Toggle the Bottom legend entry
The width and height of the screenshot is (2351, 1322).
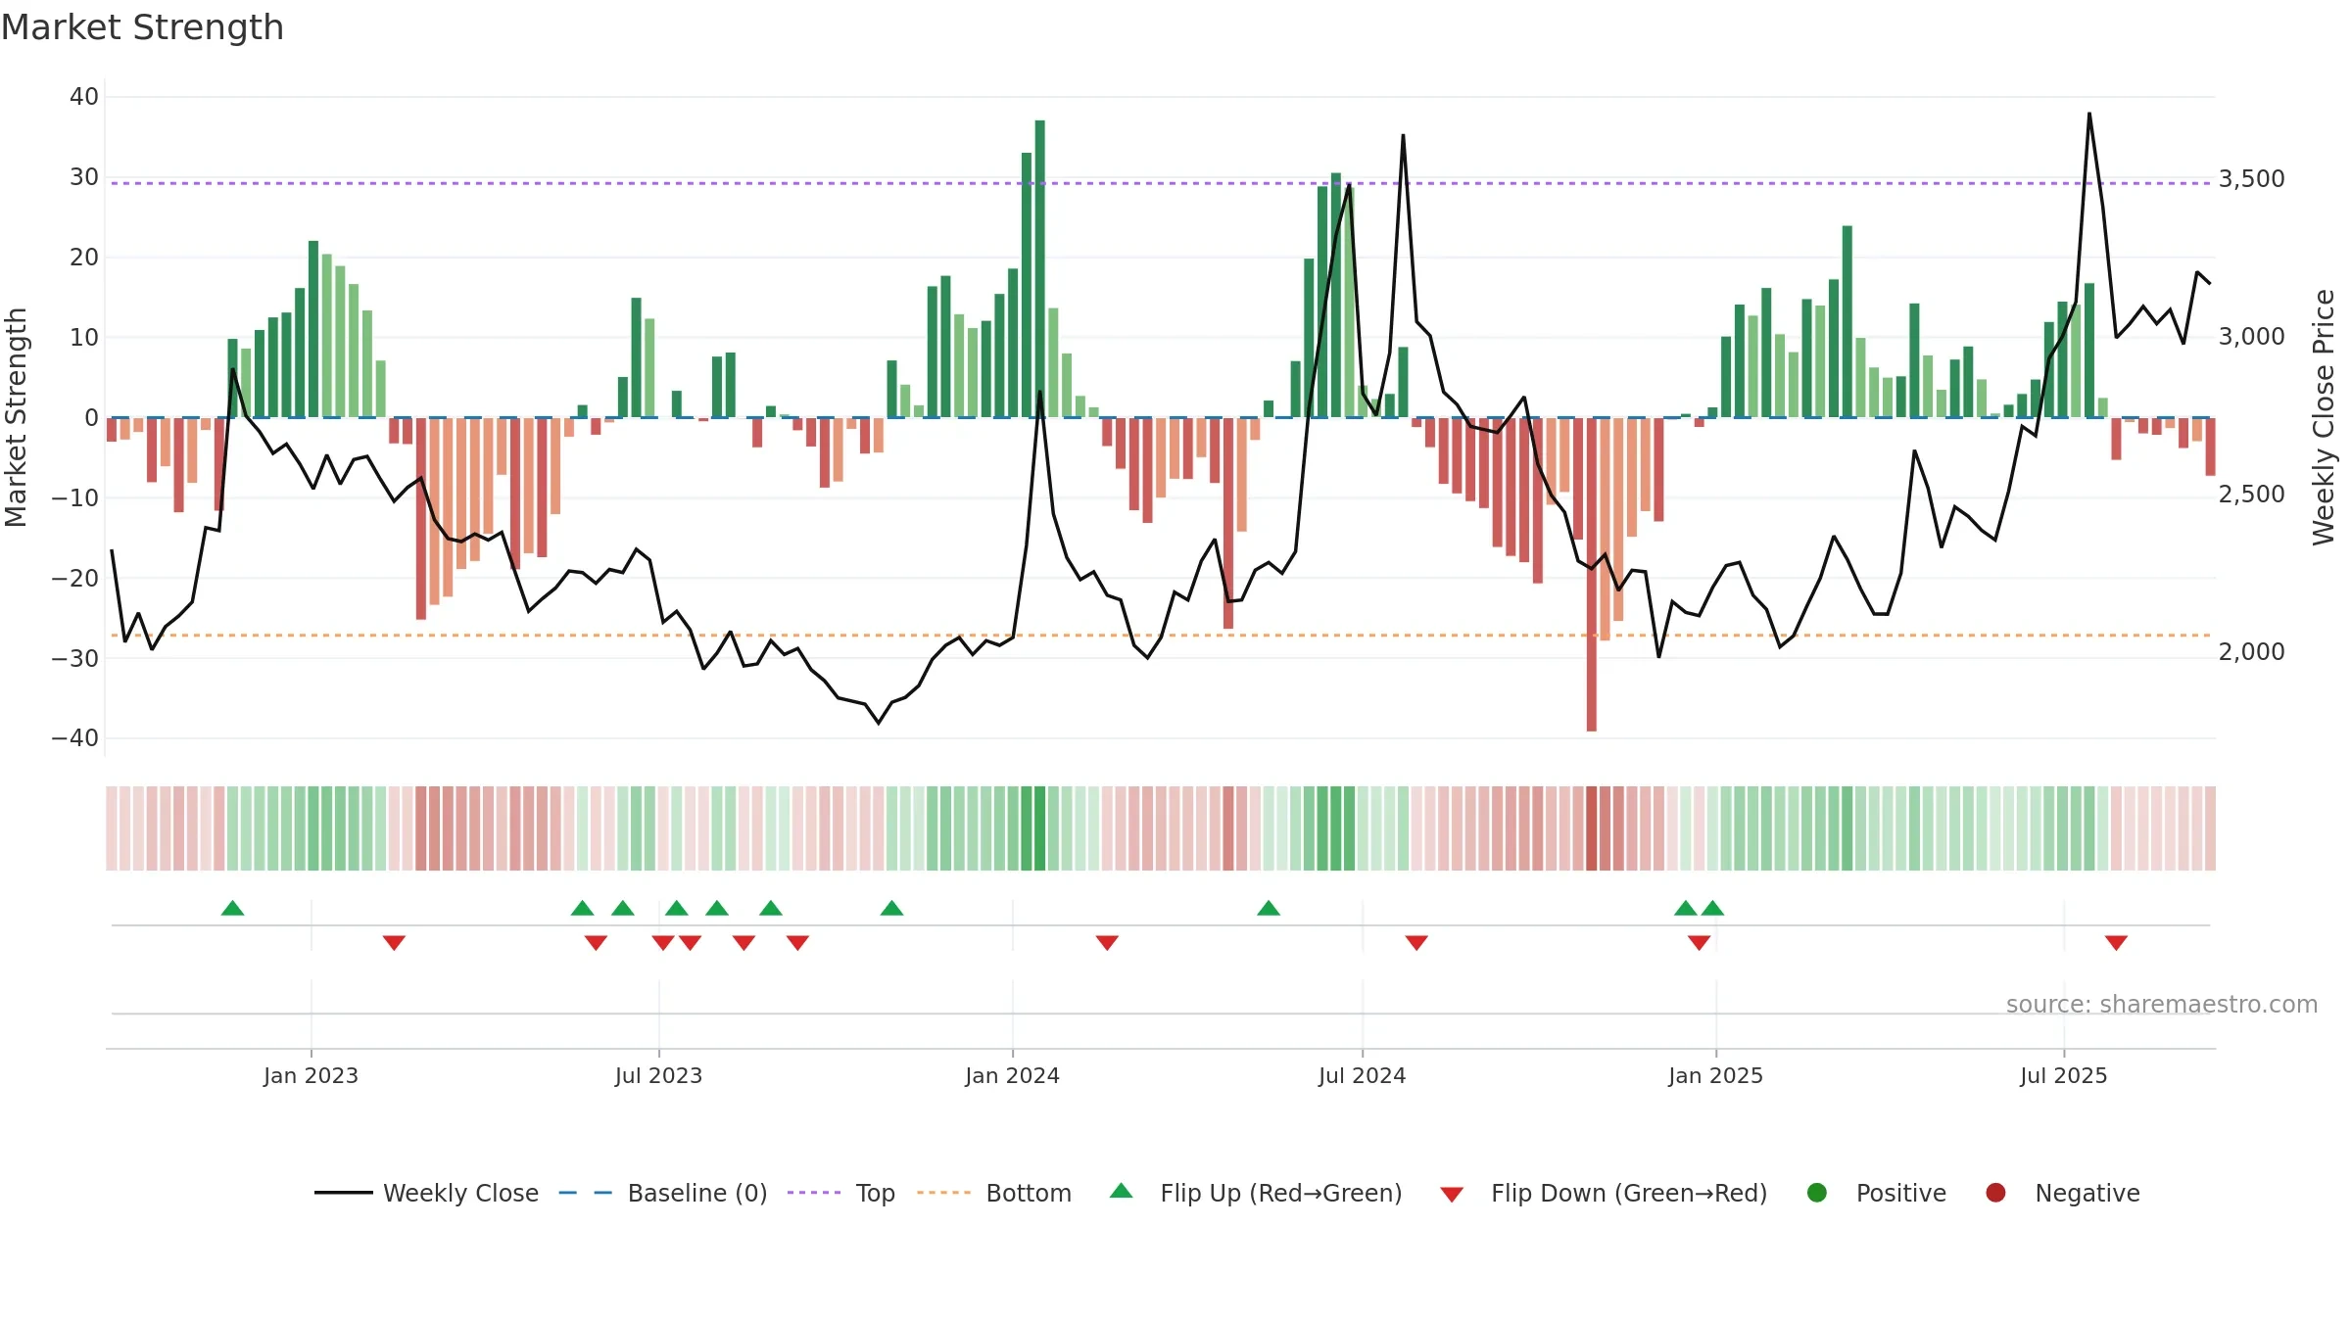click(994, 1193)
